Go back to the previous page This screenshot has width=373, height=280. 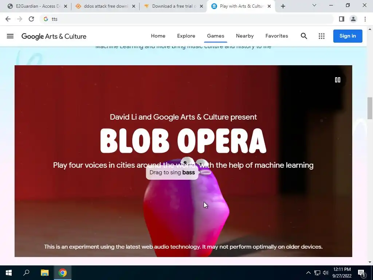pos(8,19)
